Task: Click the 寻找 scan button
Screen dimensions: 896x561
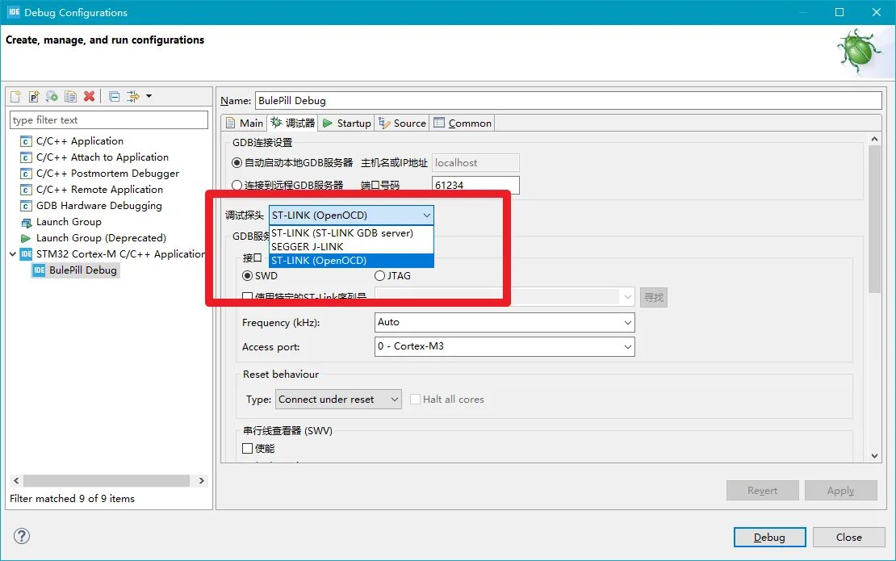Action: (654, 297)
